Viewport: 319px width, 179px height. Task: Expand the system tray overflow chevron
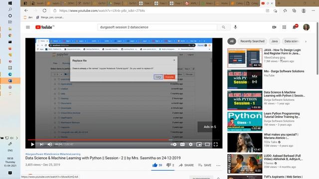pos(17,138)
